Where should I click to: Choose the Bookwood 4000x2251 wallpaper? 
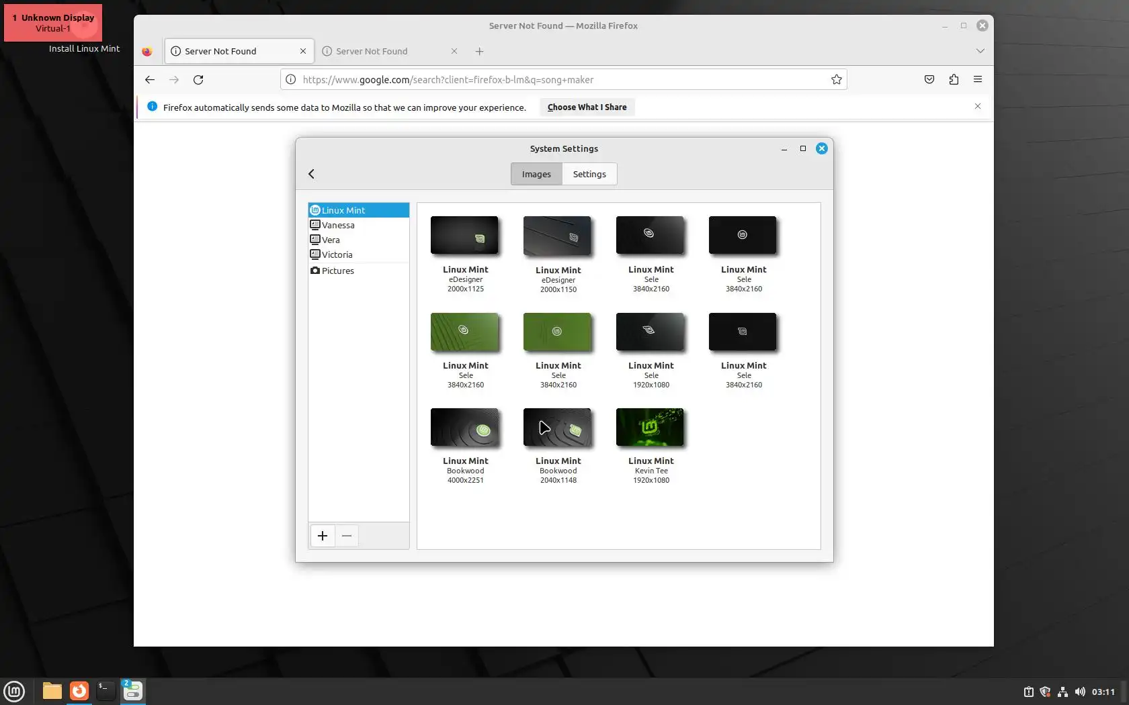pyautogui.click(x=465, y=427)
